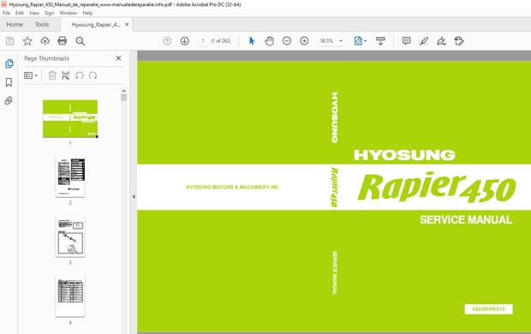Open the Window menu
Image resolution: width=531 pixels, height=334 pixels.
click(68, 13)
